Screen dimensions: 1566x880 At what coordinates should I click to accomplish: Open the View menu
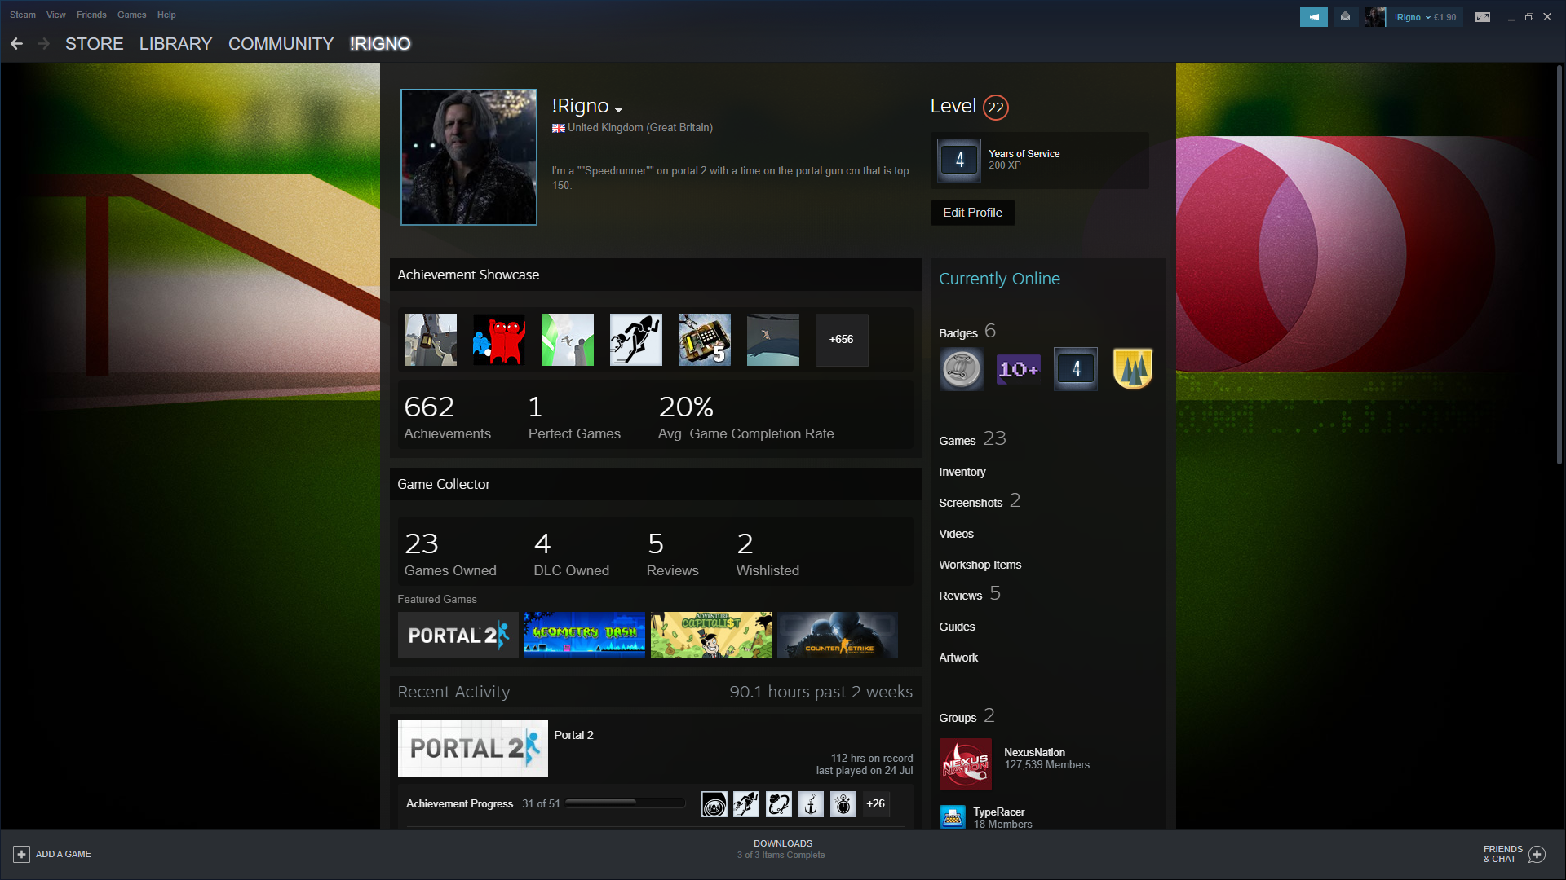(56, 15)
